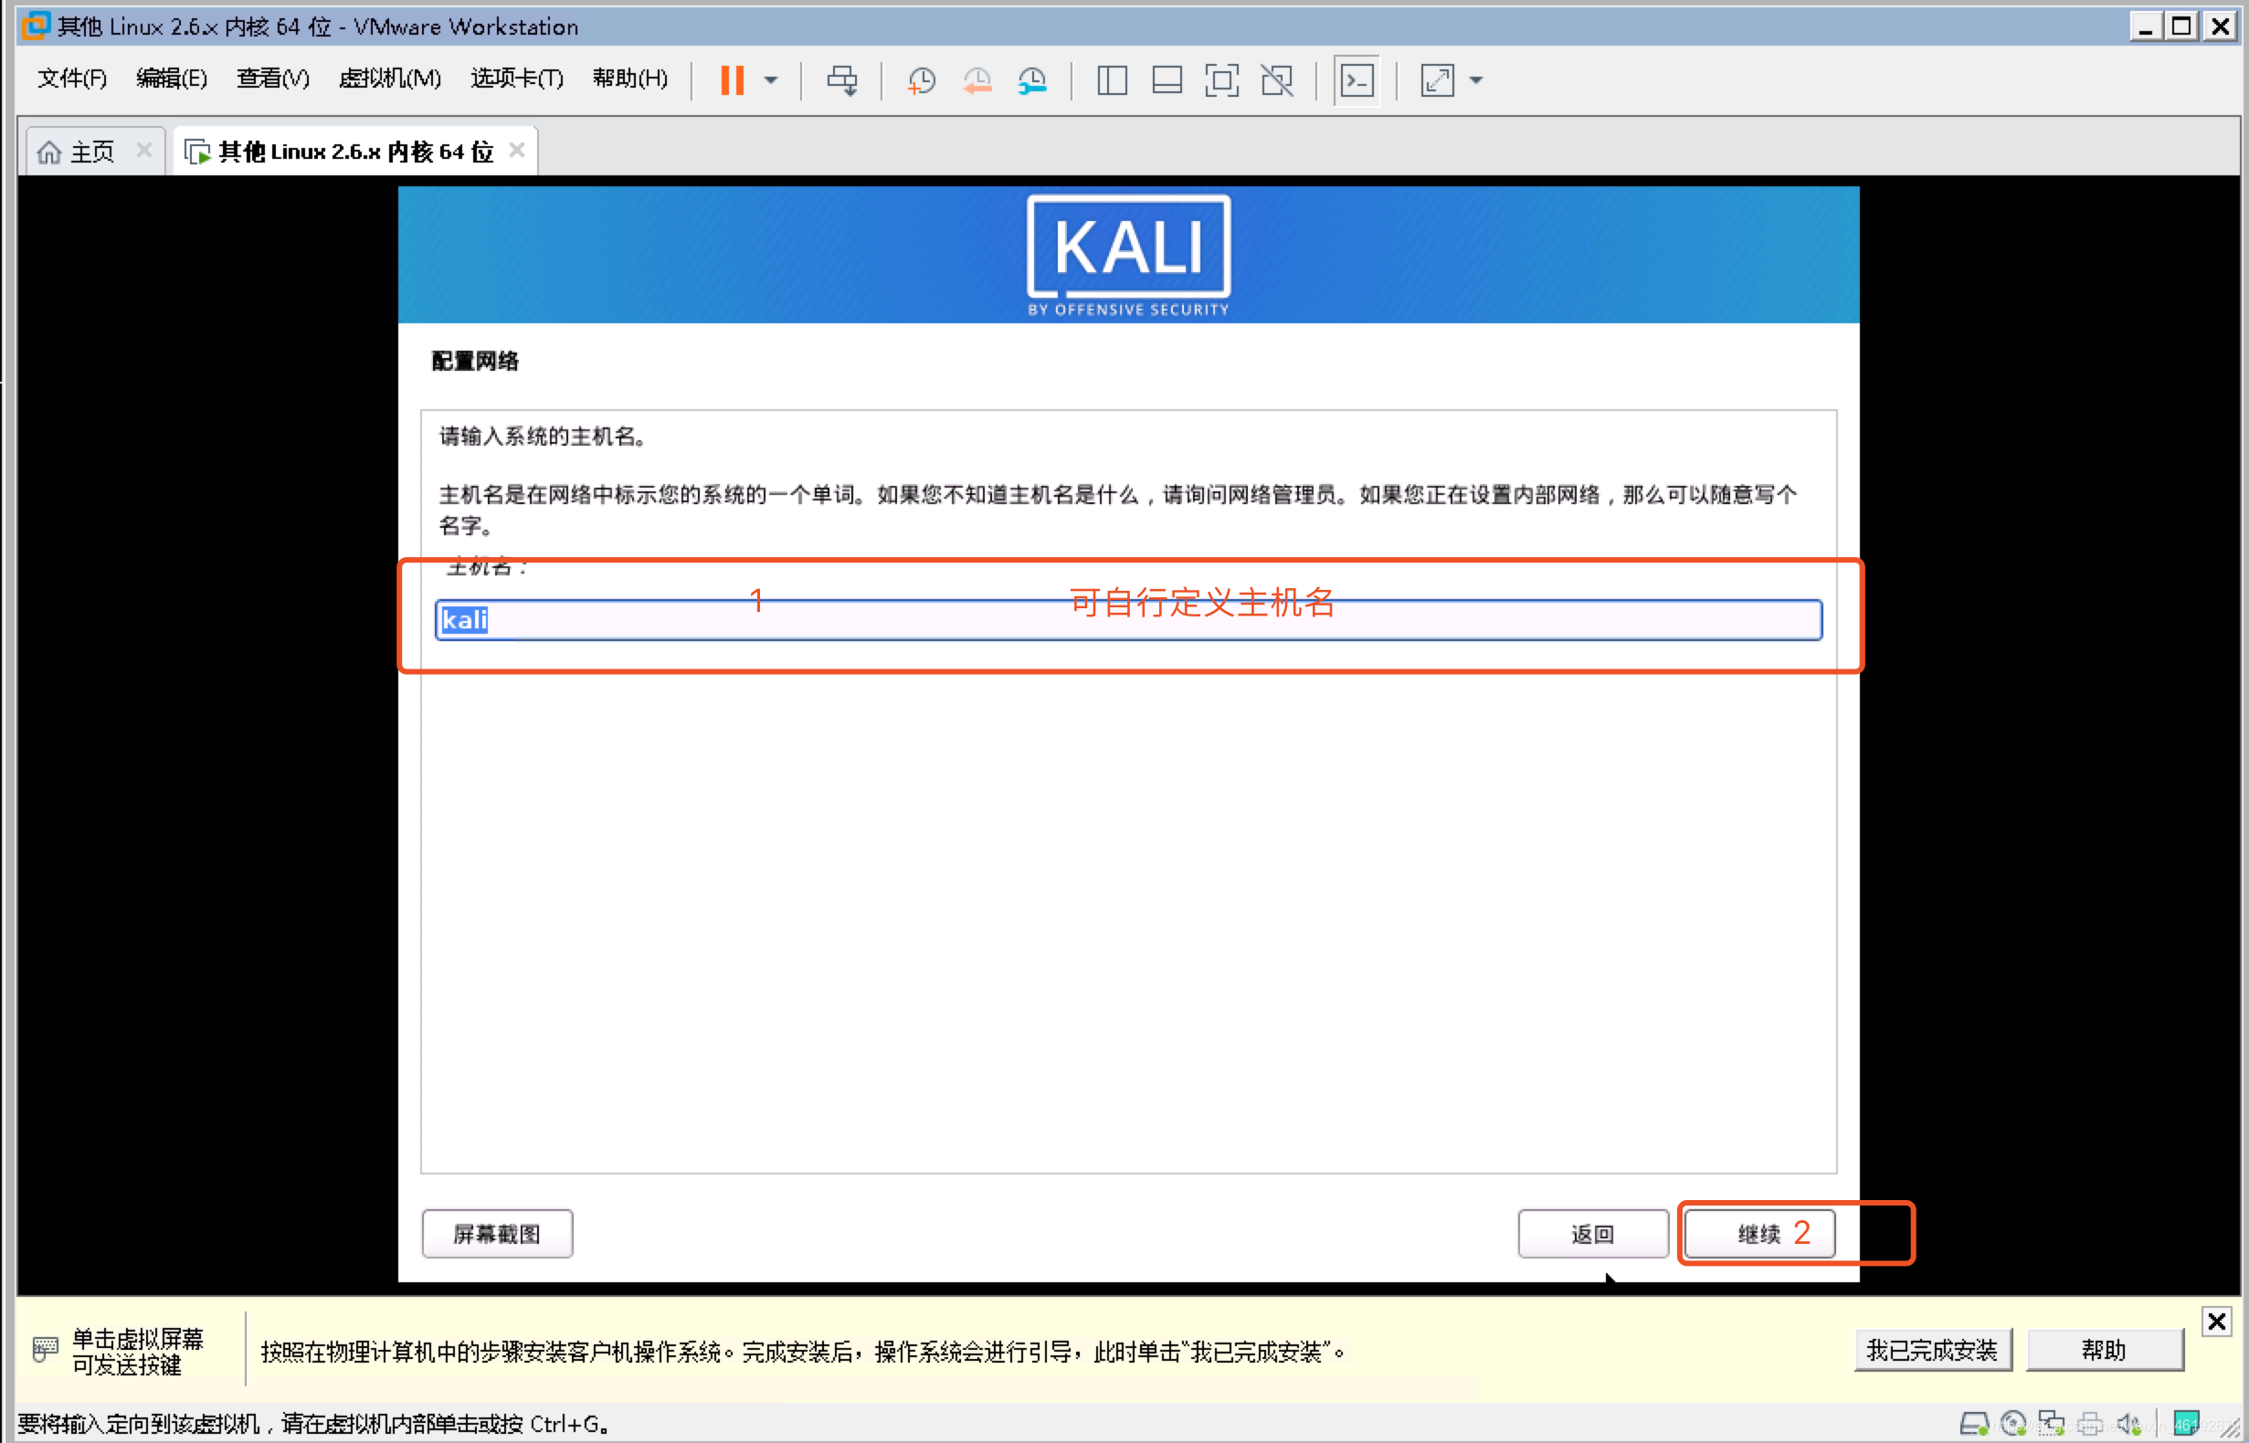Toggle the tab thumbnail bar
Viewport: 2249px width, 1443px height.
(x=1167, y=80)
